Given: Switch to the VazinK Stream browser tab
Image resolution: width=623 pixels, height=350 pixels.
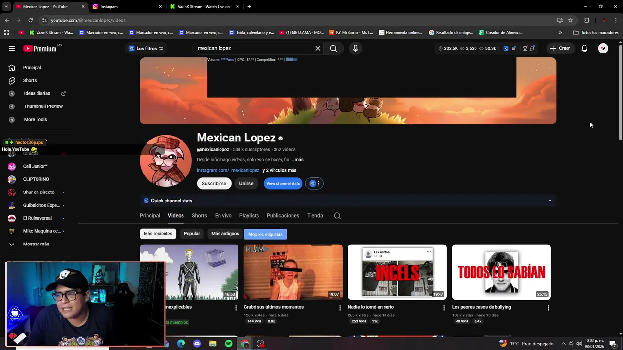Looking at the screenshot, I should pos(204,7).
